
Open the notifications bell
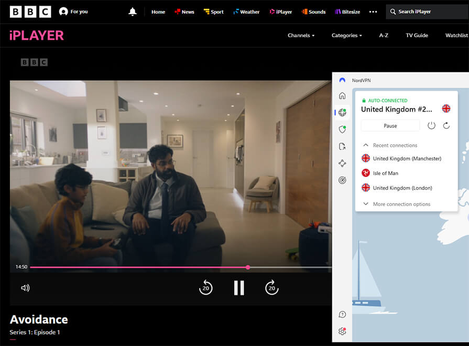133,12
